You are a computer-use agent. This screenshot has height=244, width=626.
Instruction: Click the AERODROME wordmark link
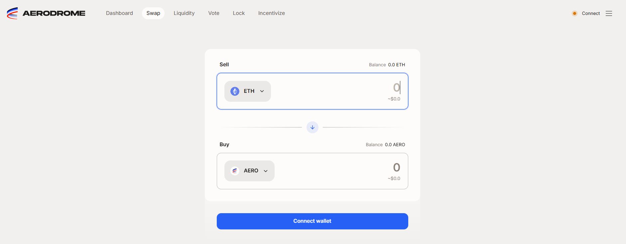[x=54, y=13]
